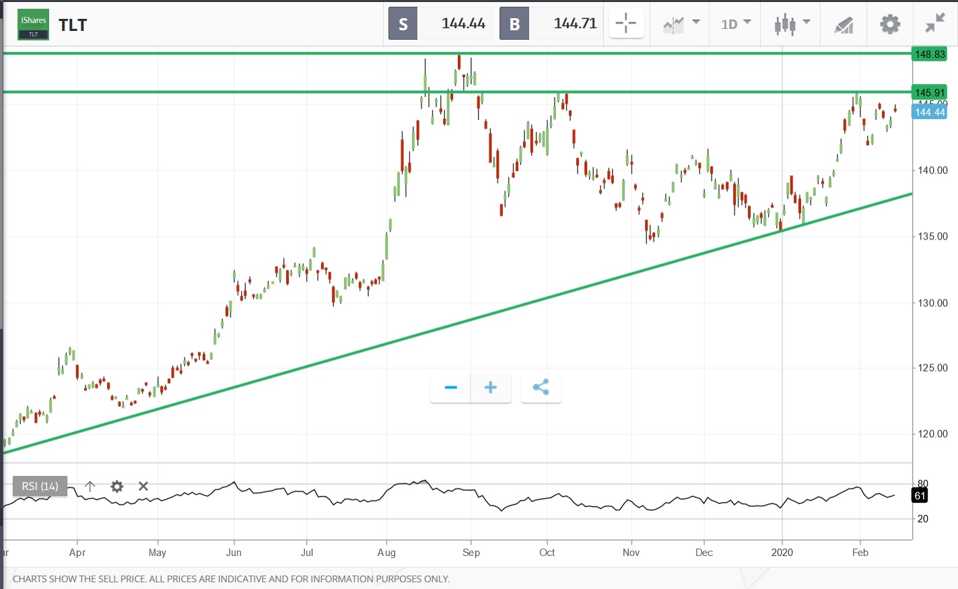958x589 pixels.
Task: Share the chart
Action: coord(541,387)
